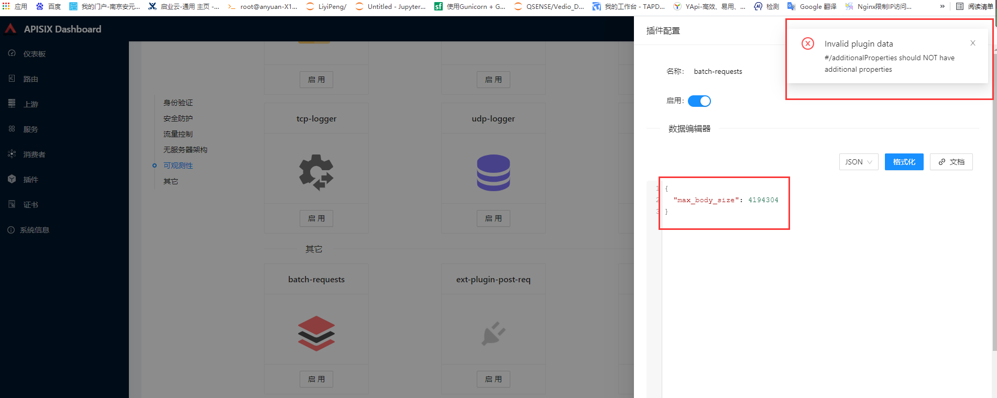
Task: Click 启用 button above udp-logger card
Action: coord(494,80)
